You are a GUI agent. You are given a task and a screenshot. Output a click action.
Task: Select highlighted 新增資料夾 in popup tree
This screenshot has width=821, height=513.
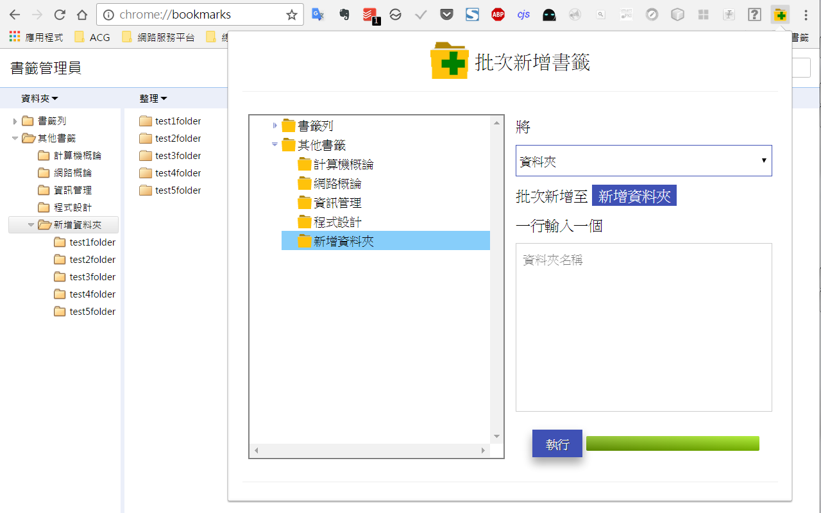385,240
